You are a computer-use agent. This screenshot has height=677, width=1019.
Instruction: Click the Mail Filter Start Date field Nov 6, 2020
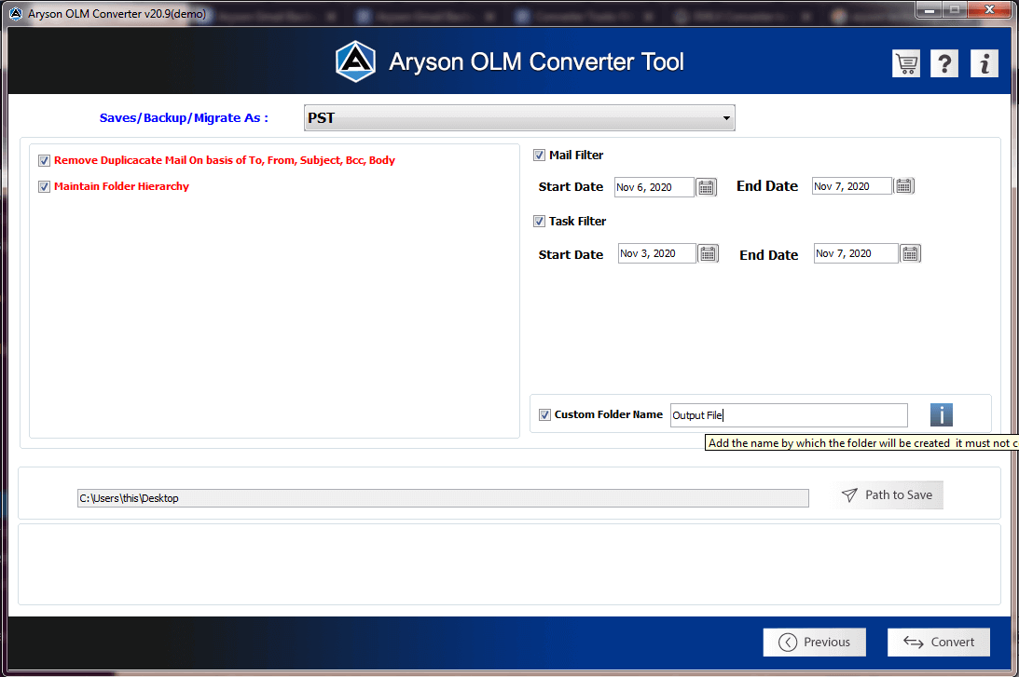[x=654, y=187]
